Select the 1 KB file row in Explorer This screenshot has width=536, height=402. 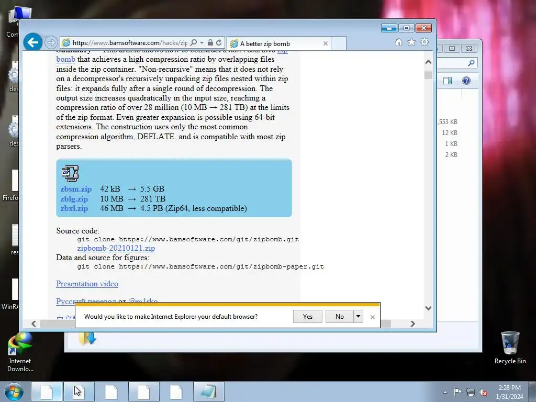click(451, 143)
